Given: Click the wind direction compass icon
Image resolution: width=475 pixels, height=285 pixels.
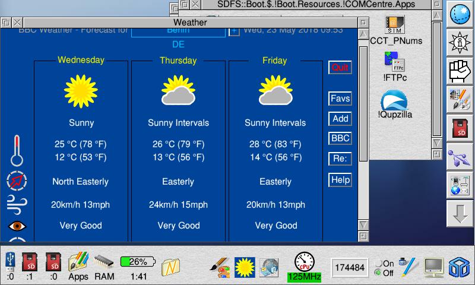Looking at the screenshot, I should [x=17, y=180].
